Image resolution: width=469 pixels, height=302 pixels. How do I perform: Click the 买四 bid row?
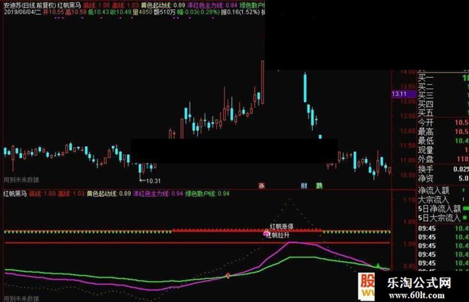click(443, 104)
